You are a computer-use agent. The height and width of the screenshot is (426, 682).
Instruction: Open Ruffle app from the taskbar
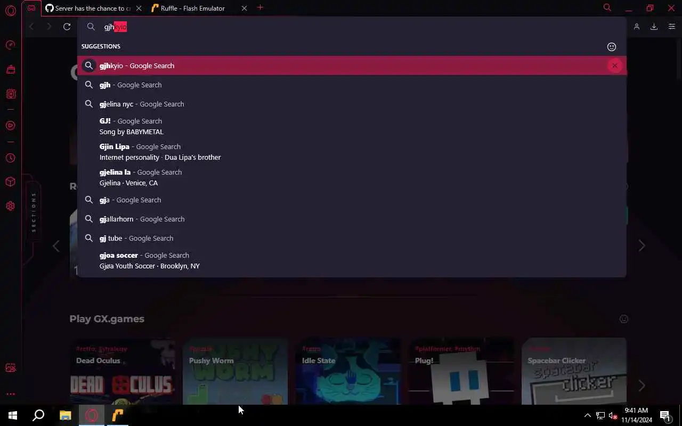tap(117, 415)
